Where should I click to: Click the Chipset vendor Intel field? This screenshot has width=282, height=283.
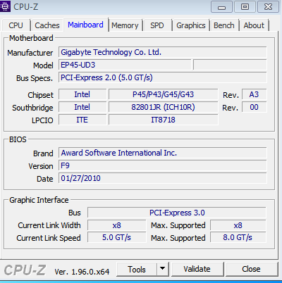coord(82,94)
